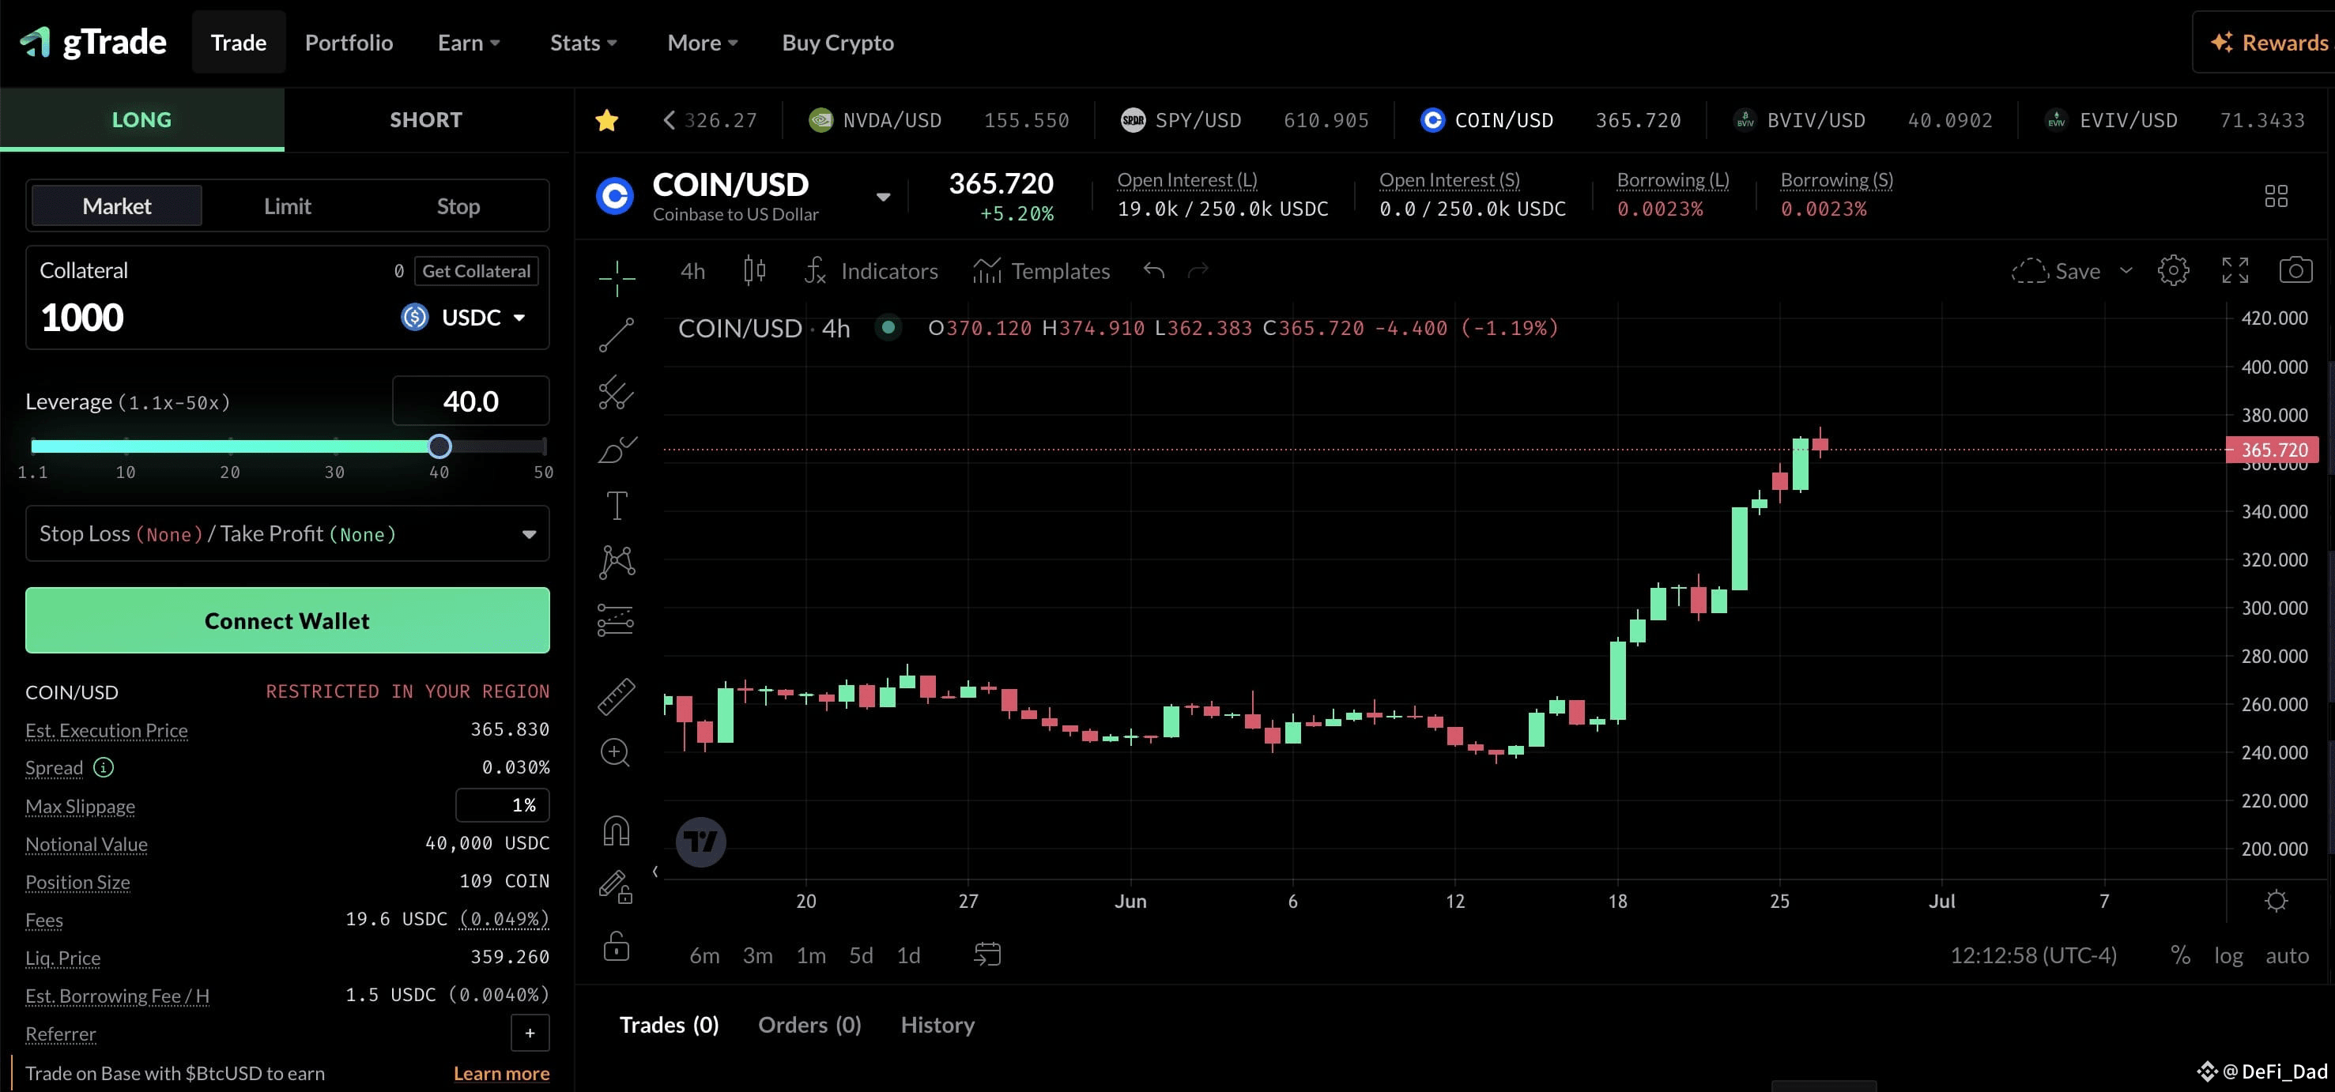2335x1092 pixels.
Task: Click the gTrade logo
Action: point(93,43)
